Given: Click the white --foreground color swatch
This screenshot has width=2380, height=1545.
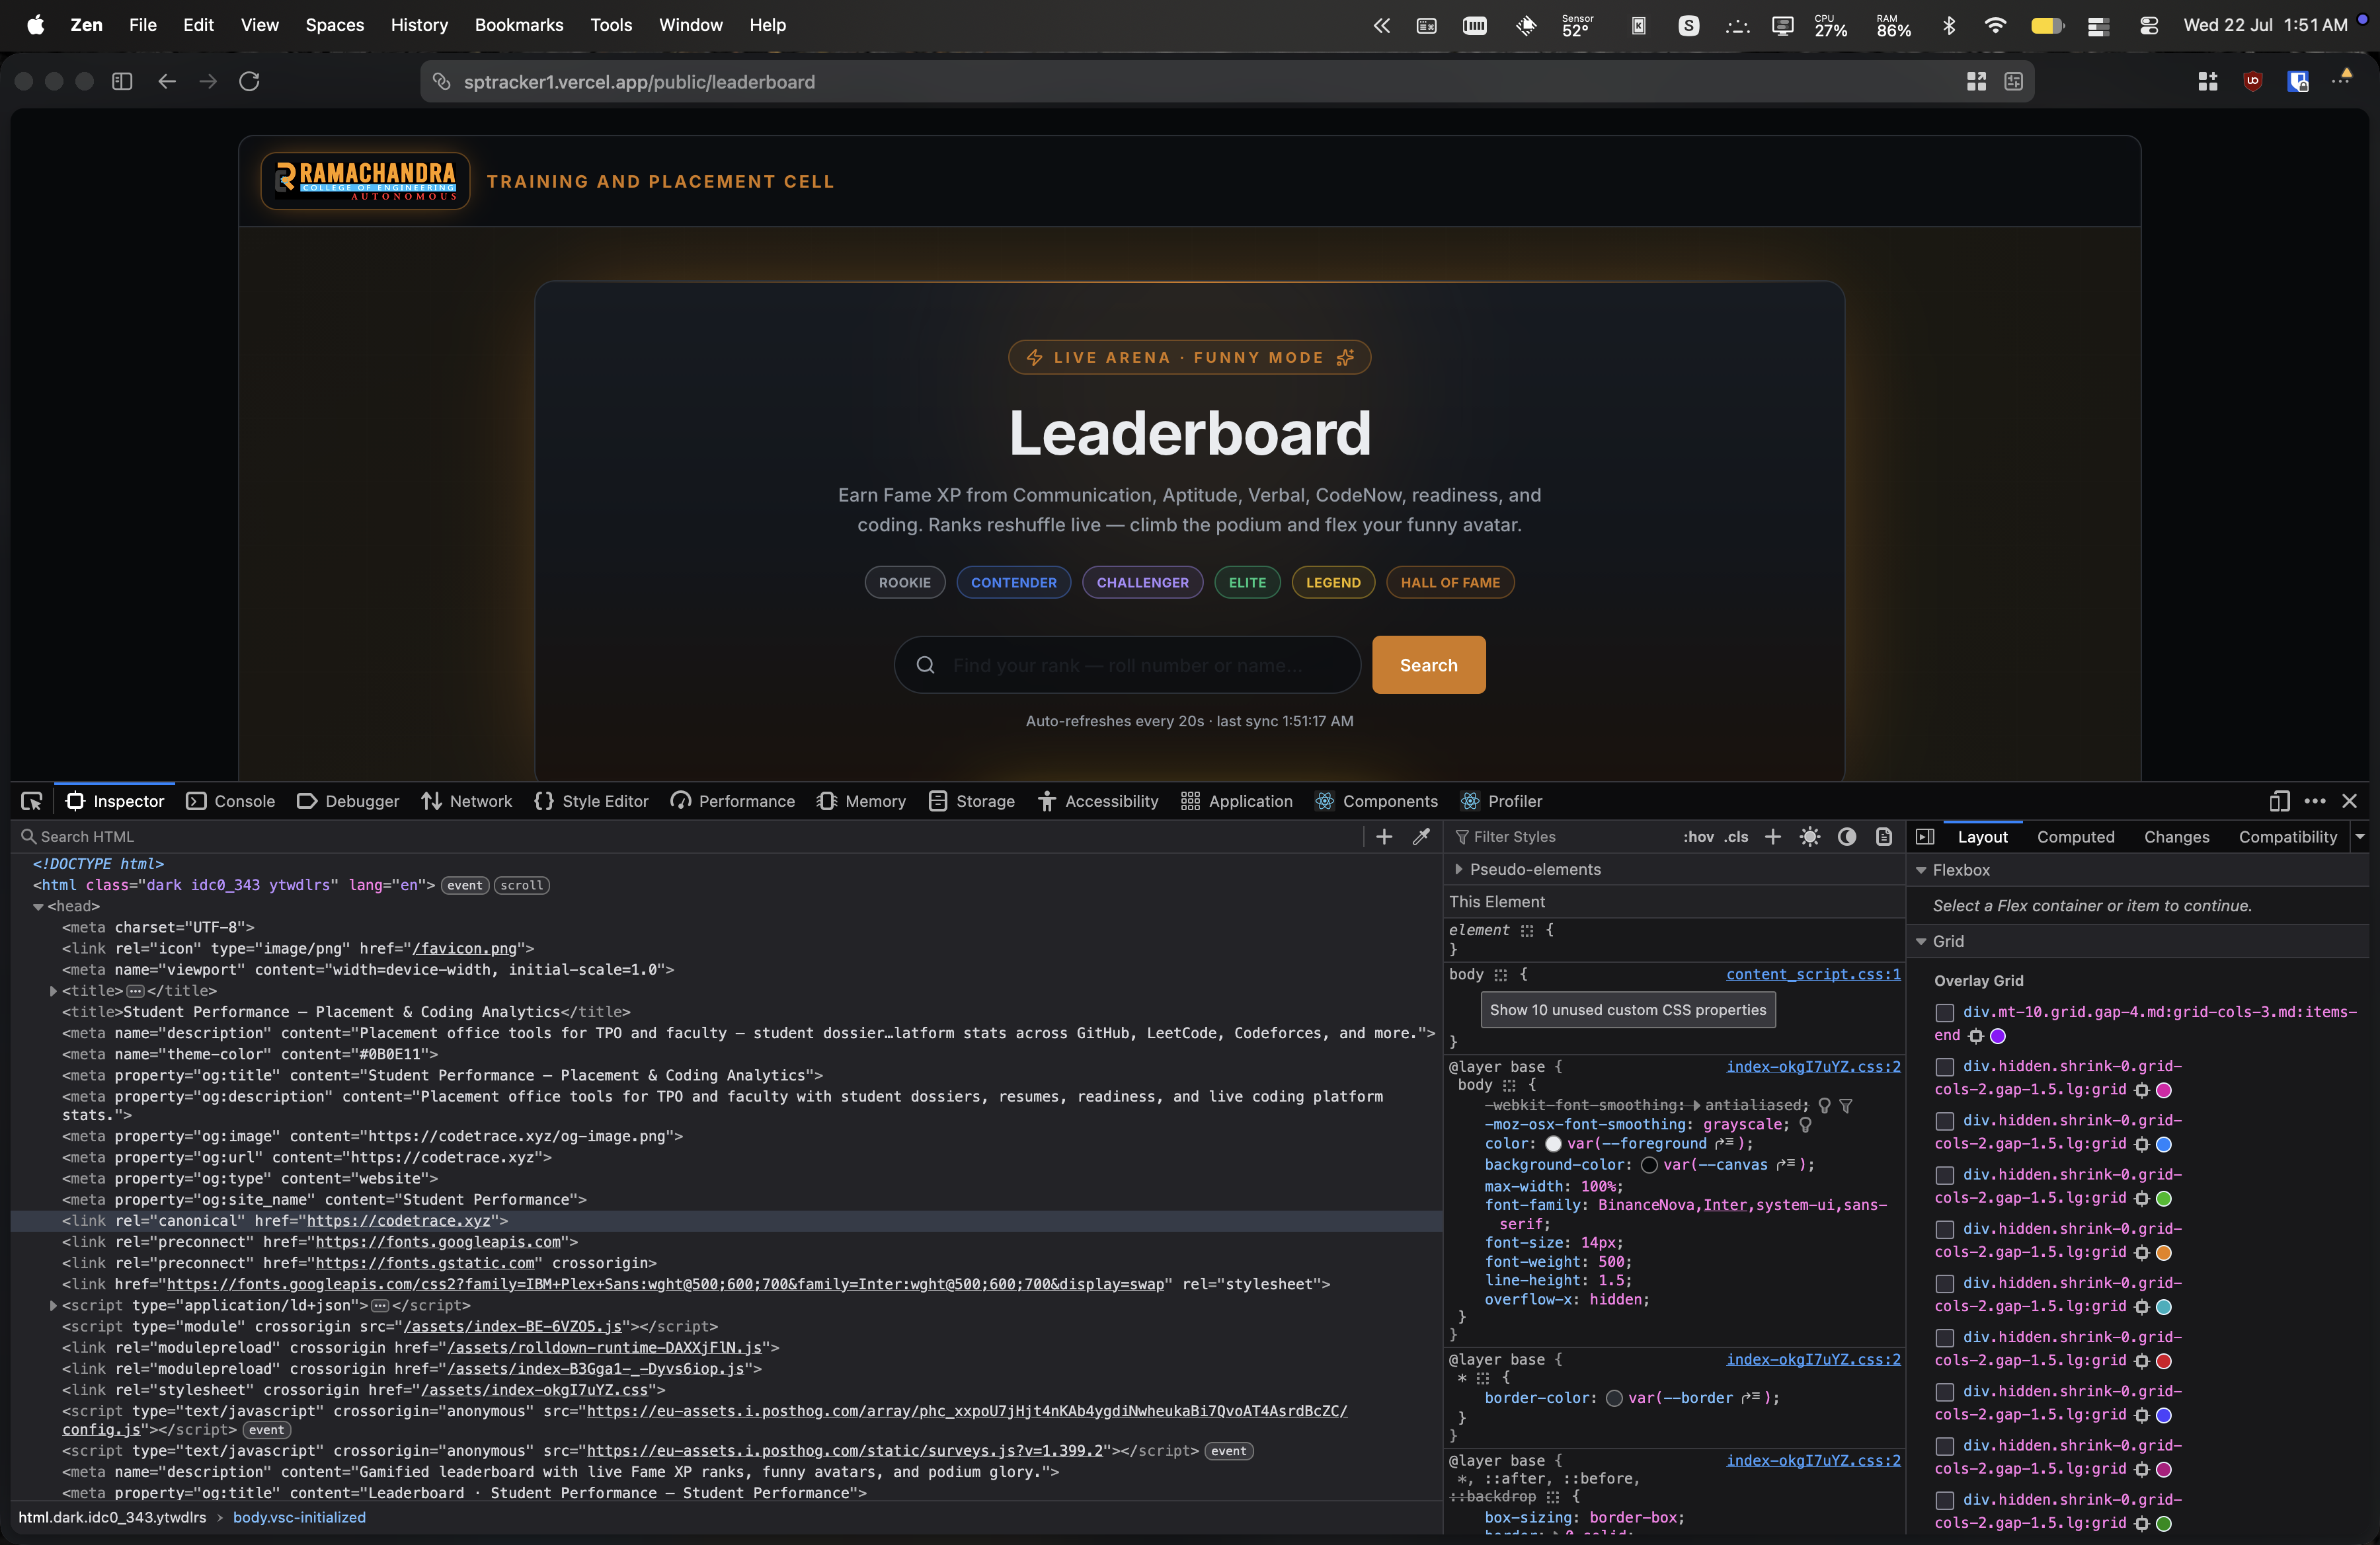Looking at the screenshot, I should (1553, 1145).
